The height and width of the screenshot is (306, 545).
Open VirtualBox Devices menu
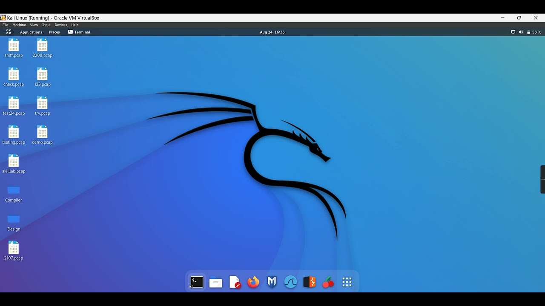point(61,25)
